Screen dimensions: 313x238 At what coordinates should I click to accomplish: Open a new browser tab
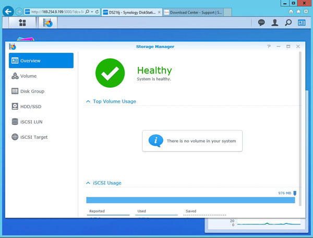[x=227, y=12]
